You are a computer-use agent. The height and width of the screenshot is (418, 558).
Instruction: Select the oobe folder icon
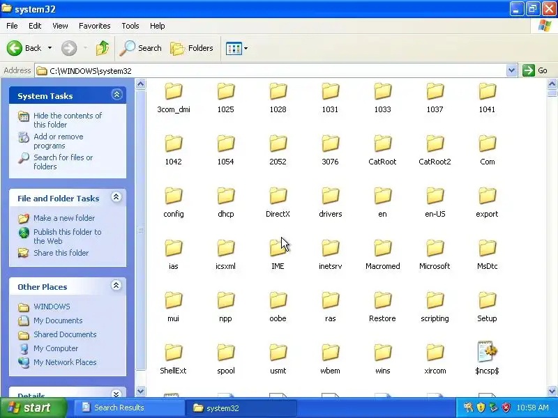(x=278, y=301)
